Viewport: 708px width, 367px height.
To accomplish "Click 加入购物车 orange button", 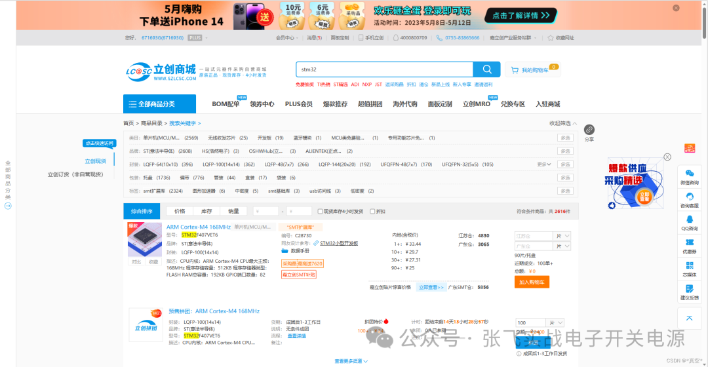I will (x=532, y=282).
